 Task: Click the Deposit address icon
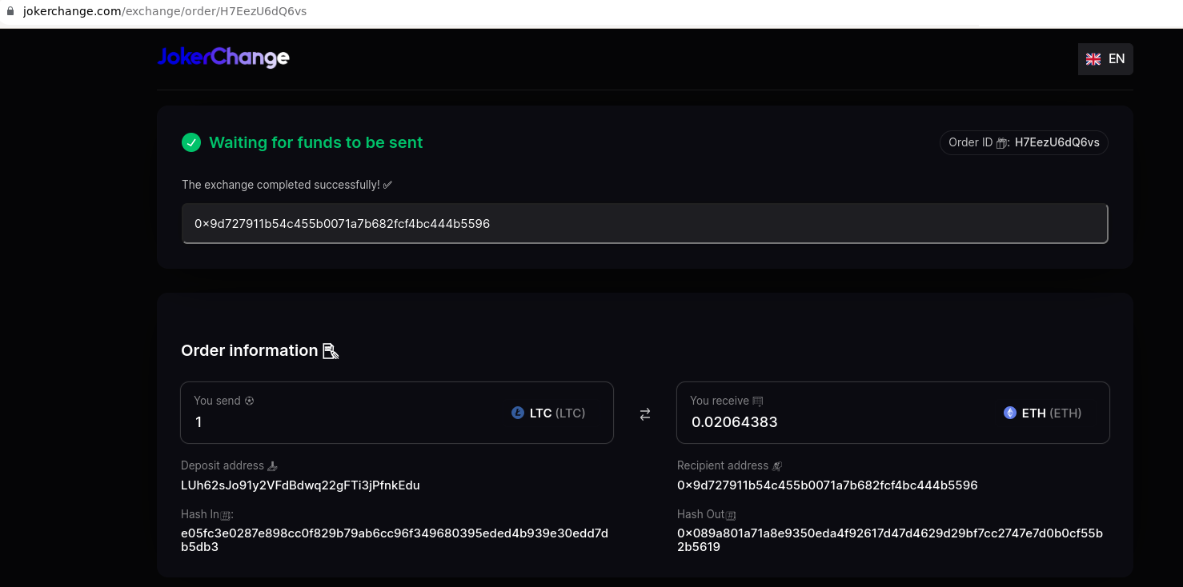point(272,466)
